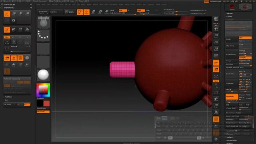Expand the Deformation section
Screen dimensions: 256x144
tap(232, 140)
